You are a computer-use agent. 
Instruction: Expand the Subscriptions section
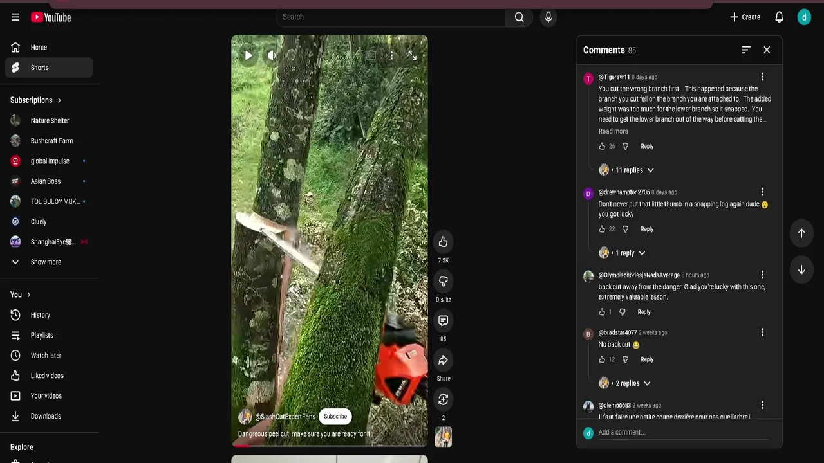pos(36,100)
